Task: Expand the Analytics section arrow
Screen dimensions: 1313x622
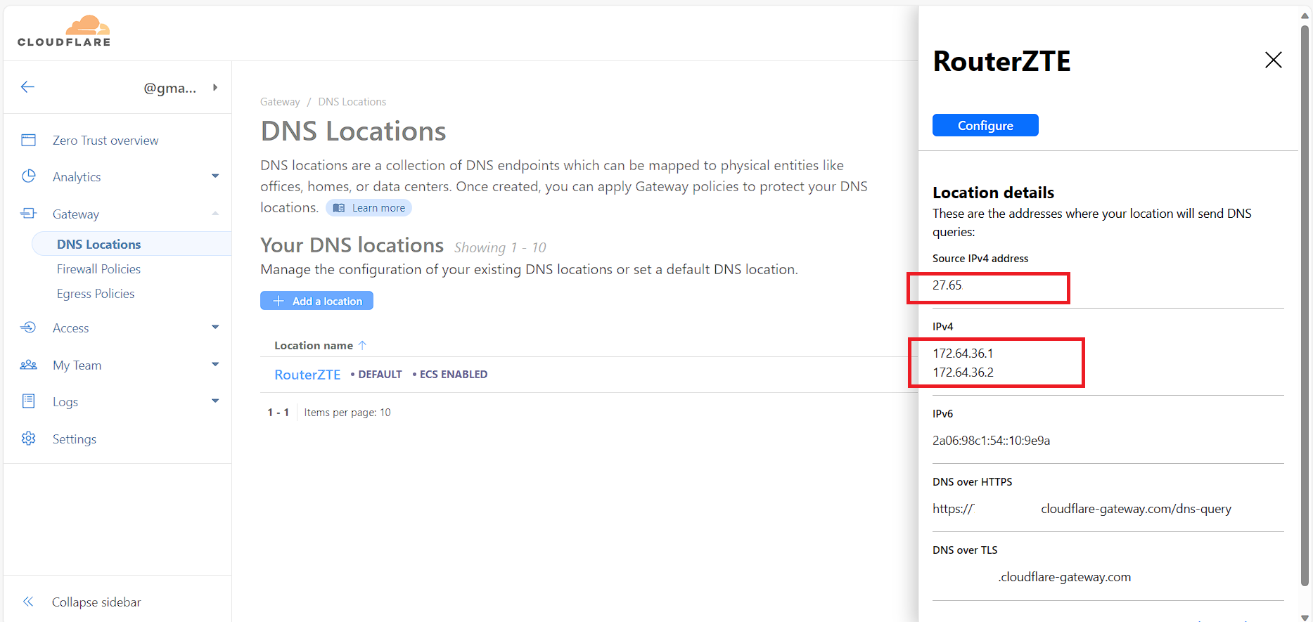Action: pos(215,176)
